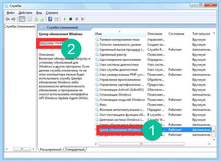The width and height of the screenshot is (221, 162).
Task: Click the Back arrow in toolbar
Action: click(x=7, y=19)
